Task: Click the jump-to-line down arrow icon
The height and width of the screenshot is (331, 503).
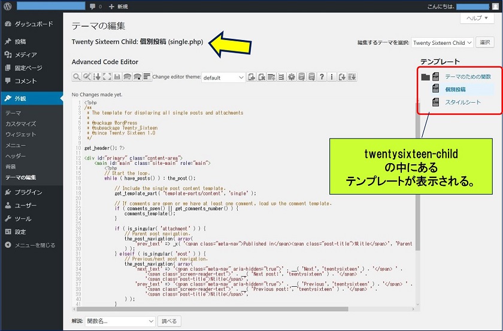Action: [x=97, y=77]
